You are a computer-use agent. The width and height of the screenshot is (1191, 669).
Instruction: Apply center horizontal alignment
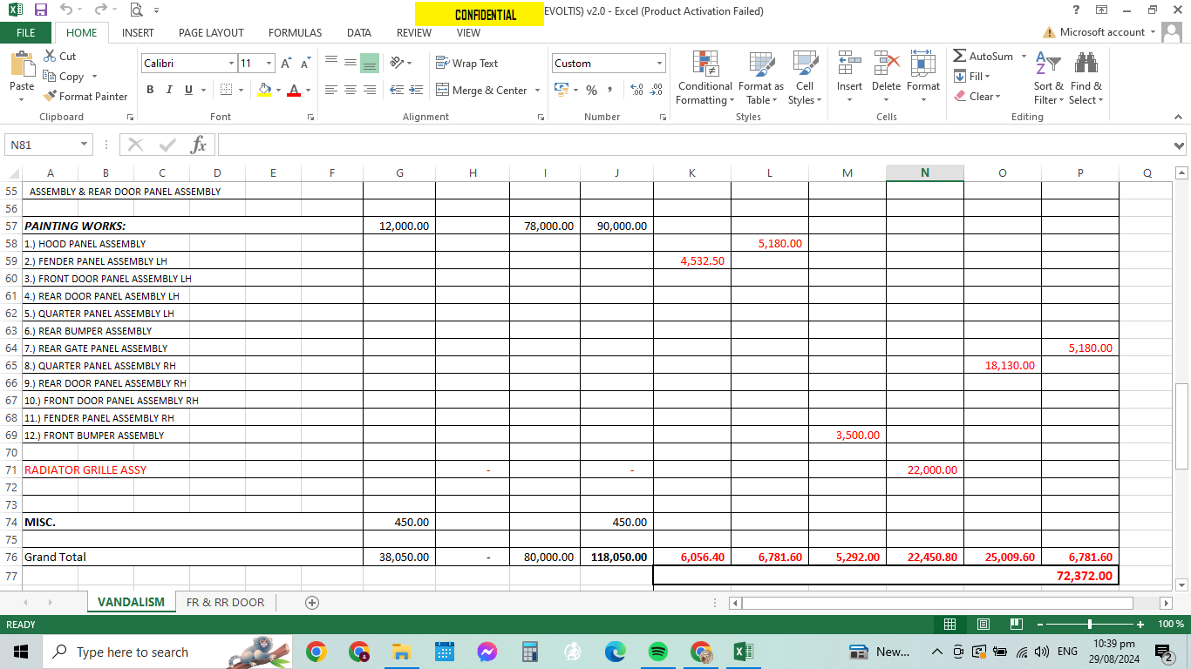click(350, 90)
